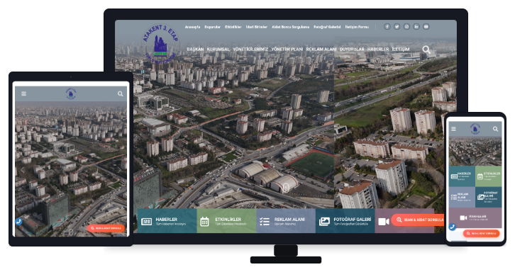Open the HABERLER tile on phone

point(462,176)
